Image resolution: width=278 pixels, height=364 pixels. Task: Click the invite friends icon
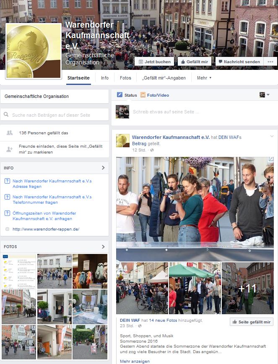[10, 149]
